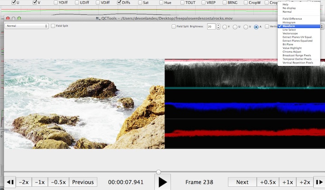Enable the BRNG graph checkbox
Viewport: 325px width, 190px height.
(224, 3)
